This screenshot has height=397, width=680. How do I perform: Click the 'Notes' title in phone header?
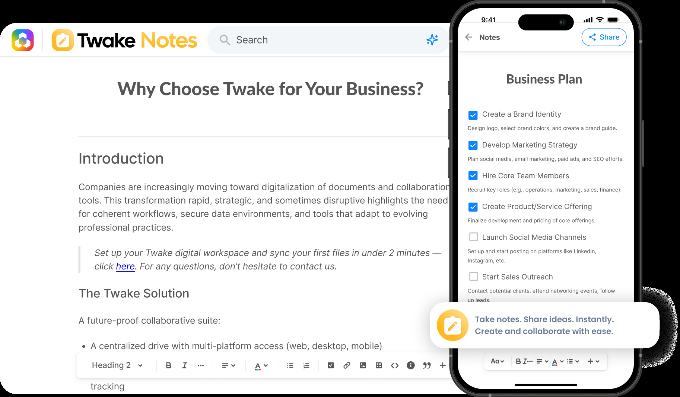tap(490, 38)
